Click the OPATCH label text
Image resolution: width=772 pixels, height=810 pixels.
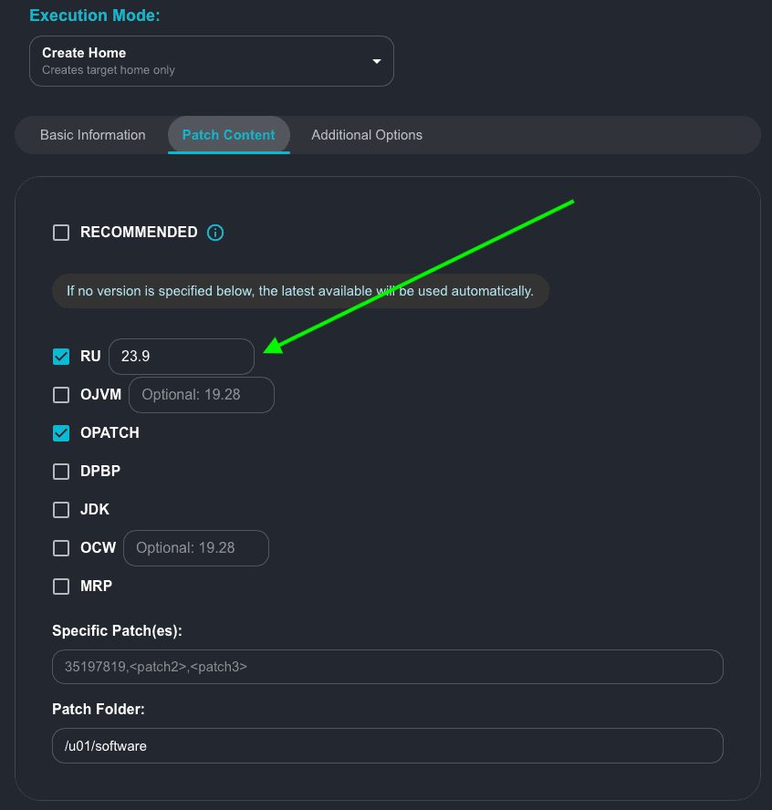(x=110, y=433)
